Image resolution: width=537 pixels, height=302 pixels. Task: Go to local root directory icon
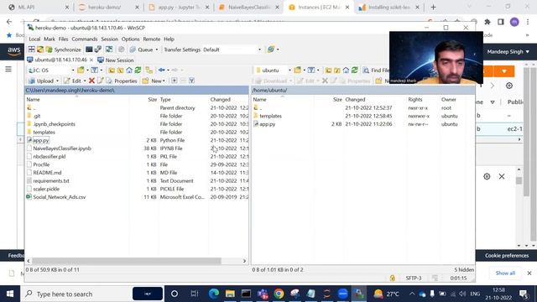121,70
